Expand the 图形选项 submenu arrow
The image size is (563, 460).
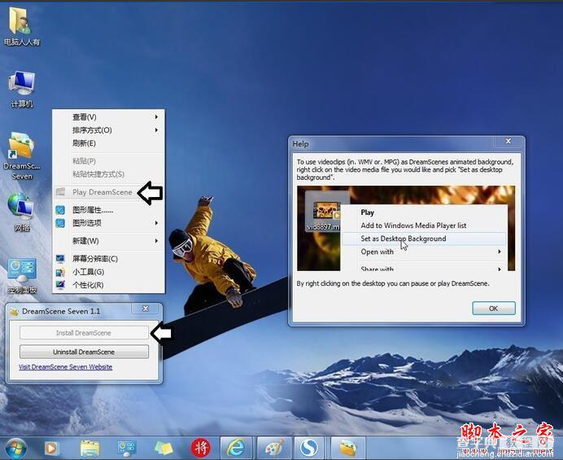coord(156,223)
